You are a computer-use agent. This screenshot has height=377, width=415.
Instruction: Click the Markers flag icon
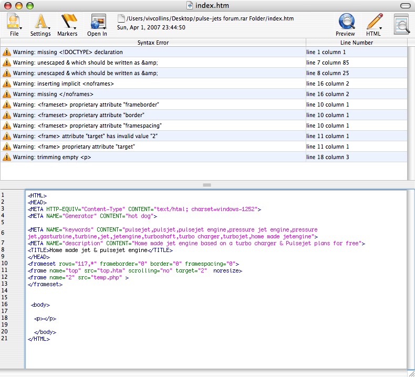(x=68, y=24)
